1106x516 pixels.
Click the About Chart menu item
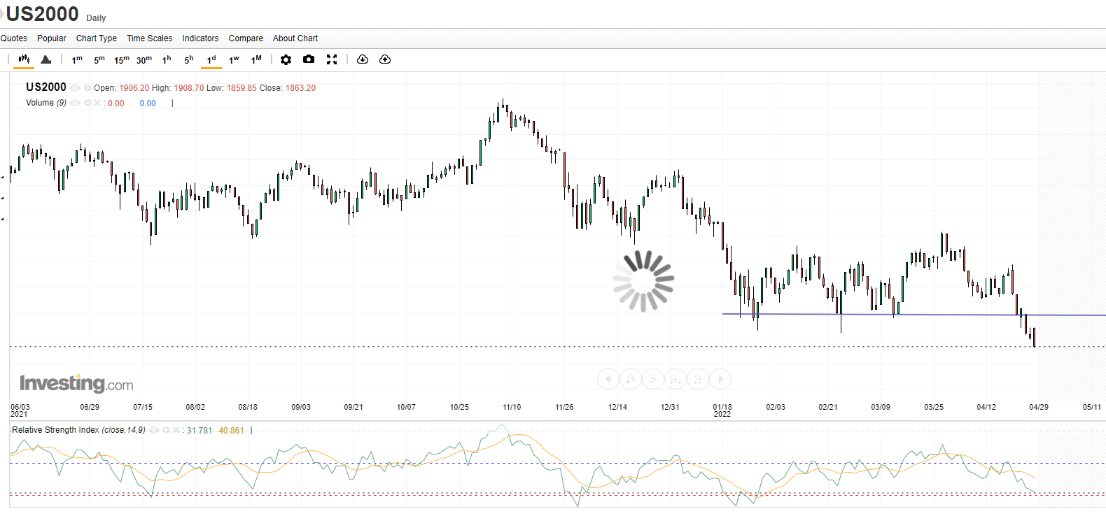click(x=295, y=38)
